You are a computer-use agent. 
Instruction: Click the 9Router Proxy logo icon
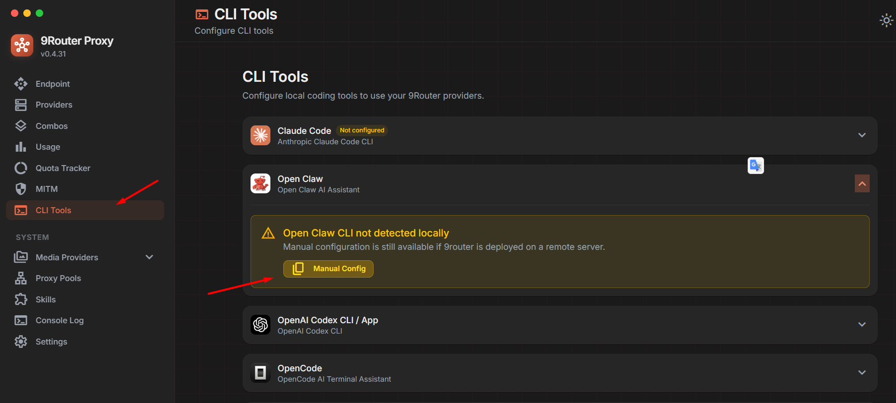[x=22, y=46]
